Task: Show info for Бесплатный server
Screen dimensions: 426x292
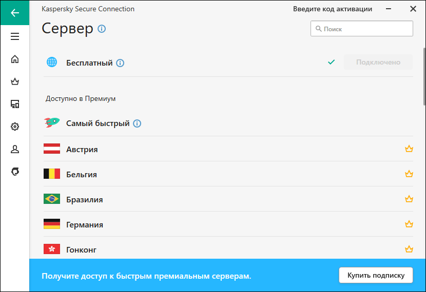Action: pyautogui.click(x=120, y=63)
